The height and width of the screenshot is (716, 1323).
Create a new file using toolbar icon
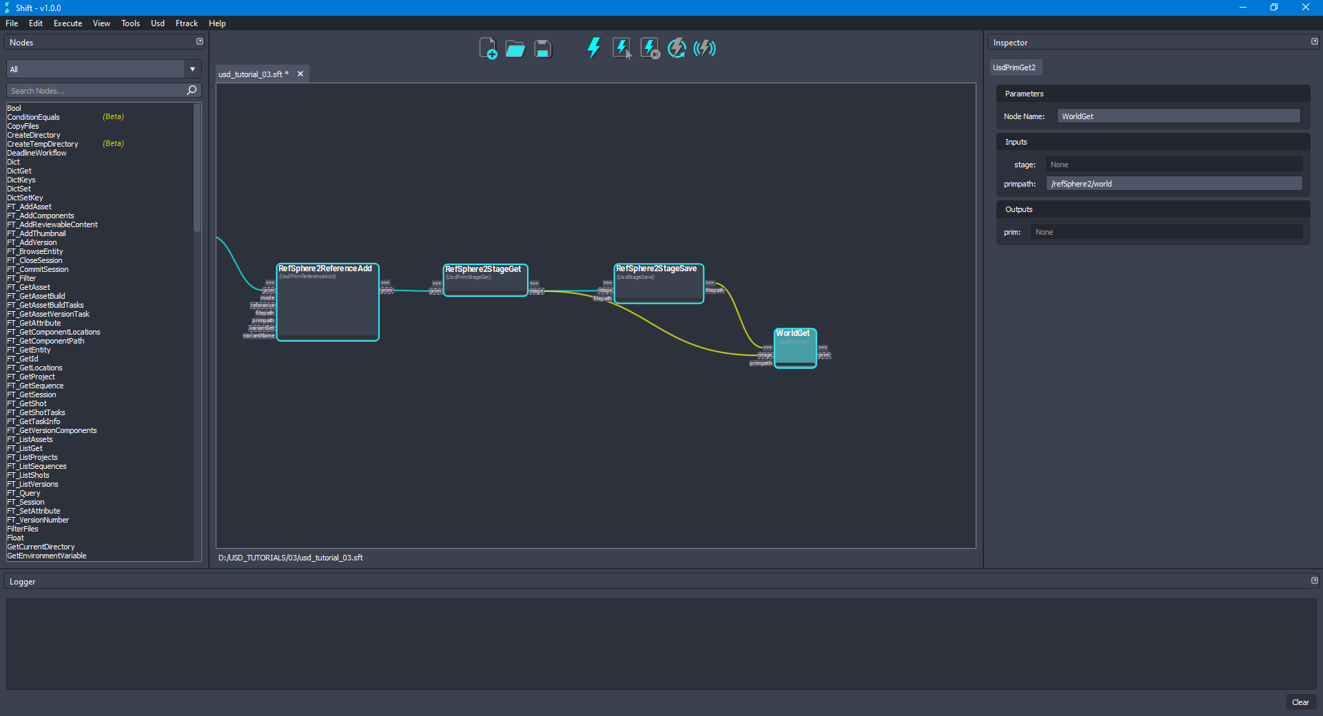click(x=489, y=48)
